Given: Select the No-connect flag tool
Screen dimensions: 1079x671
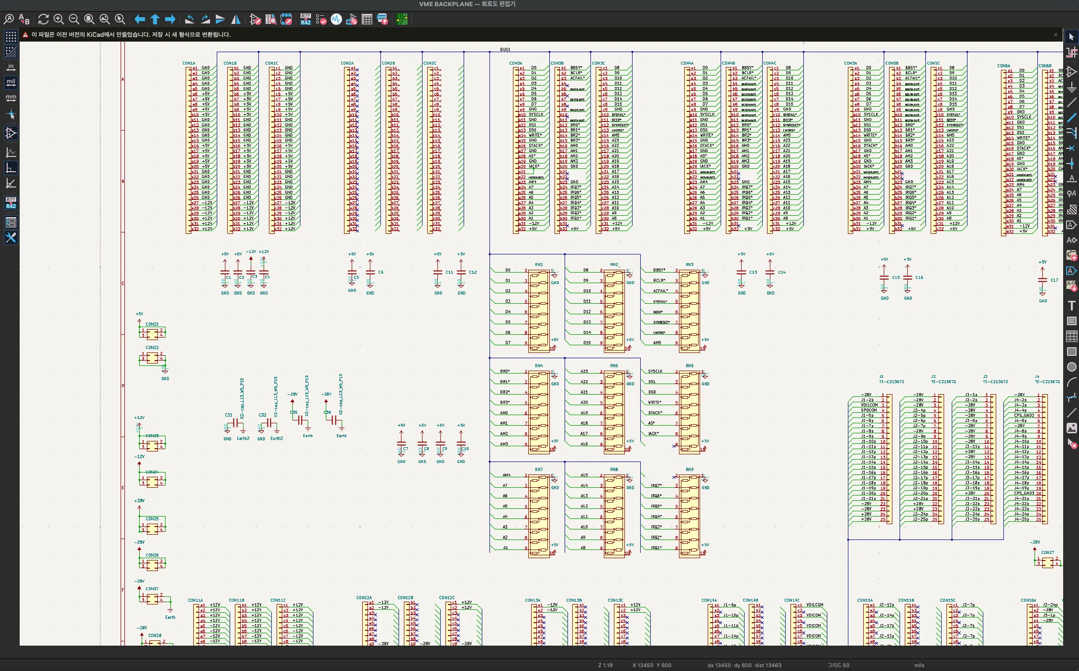Looking at the screenshot, I should click(1072, 148).
